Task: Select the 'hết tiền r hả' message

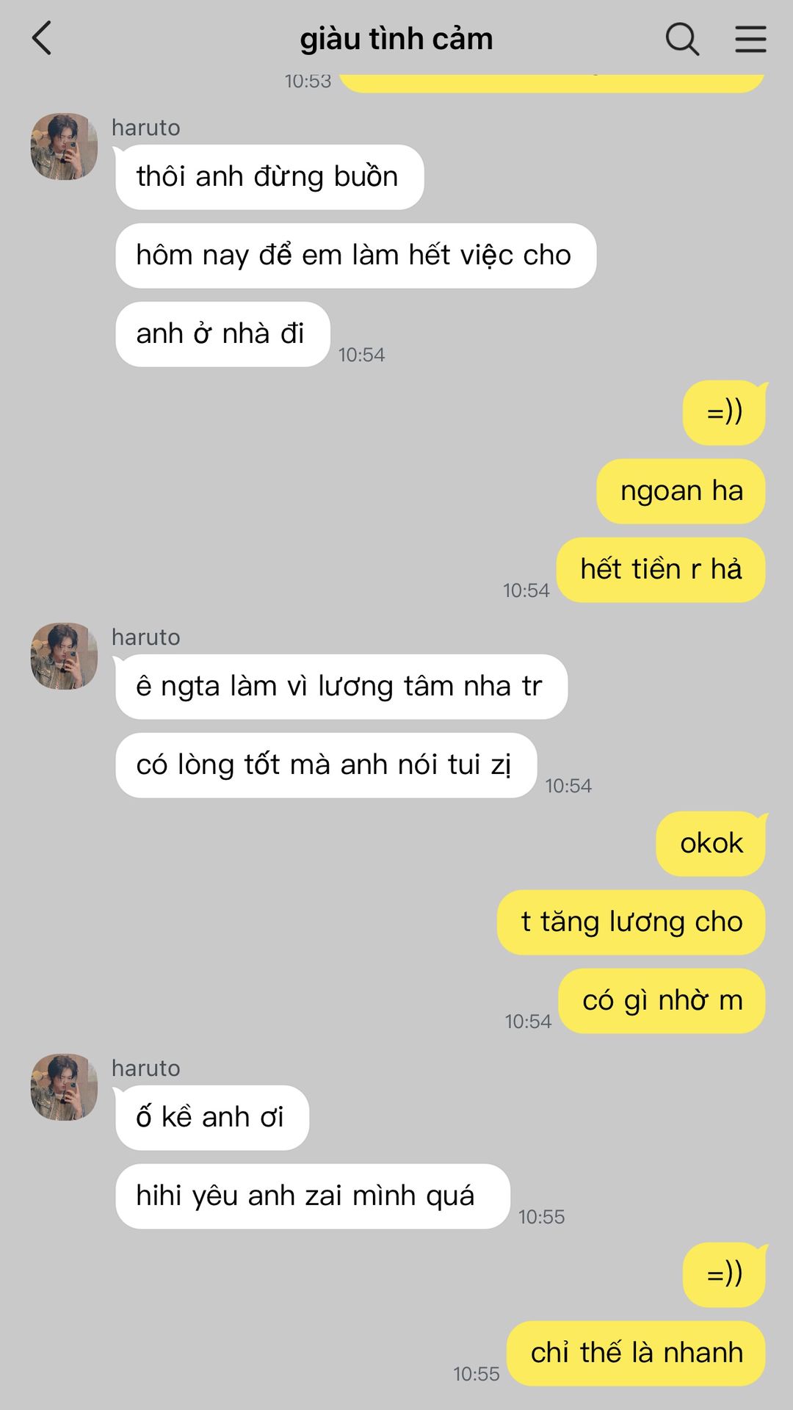Action: 661,570
